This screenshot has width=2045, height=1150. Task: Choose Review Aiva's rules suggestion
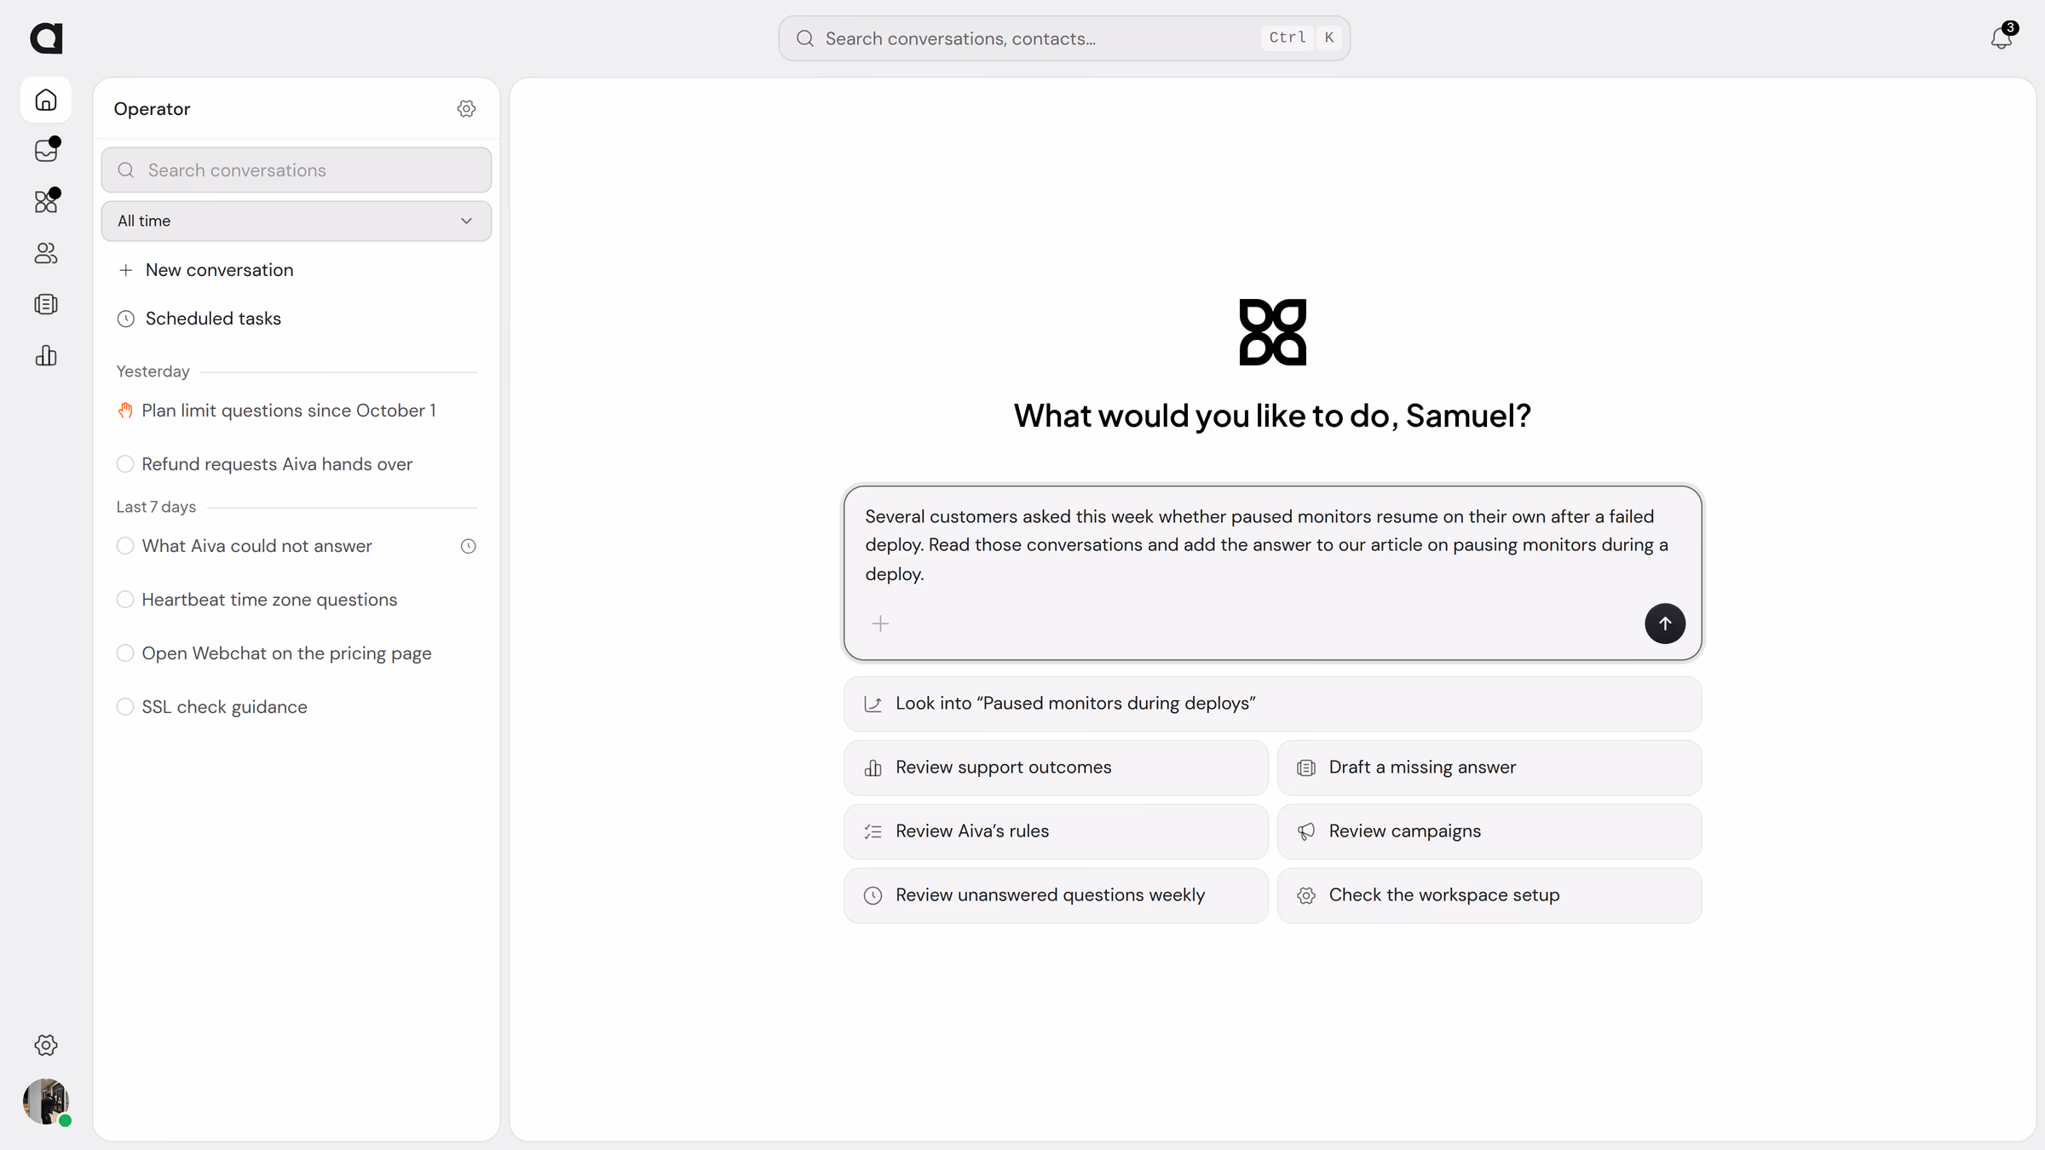(x=1056, y=831)
